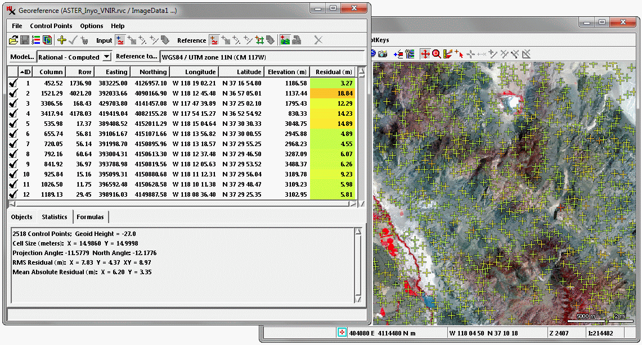642x345 pixels.
Task: Open the Options menu
Action: coord(92,26)
